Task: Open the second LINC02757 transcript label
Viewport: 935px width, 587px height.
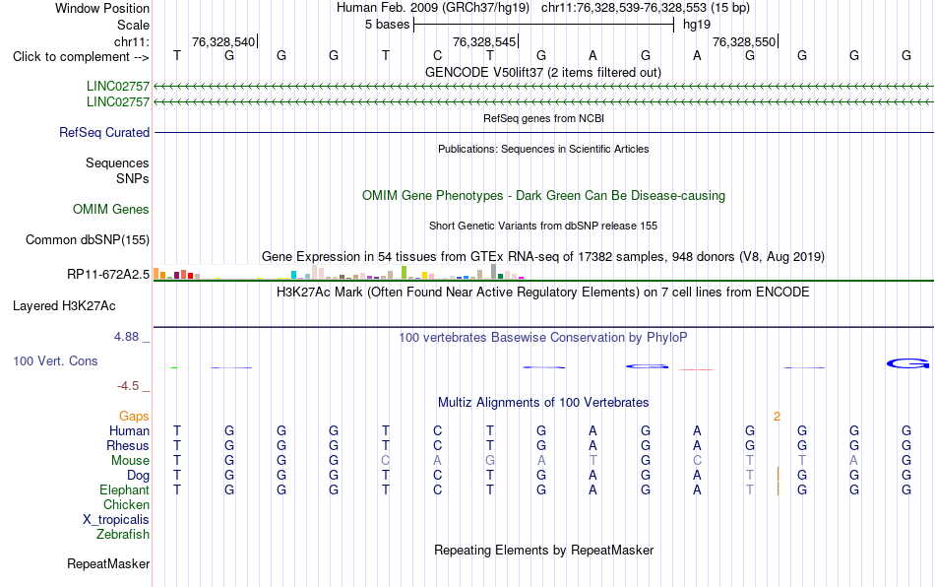Action: coord(118,102)
